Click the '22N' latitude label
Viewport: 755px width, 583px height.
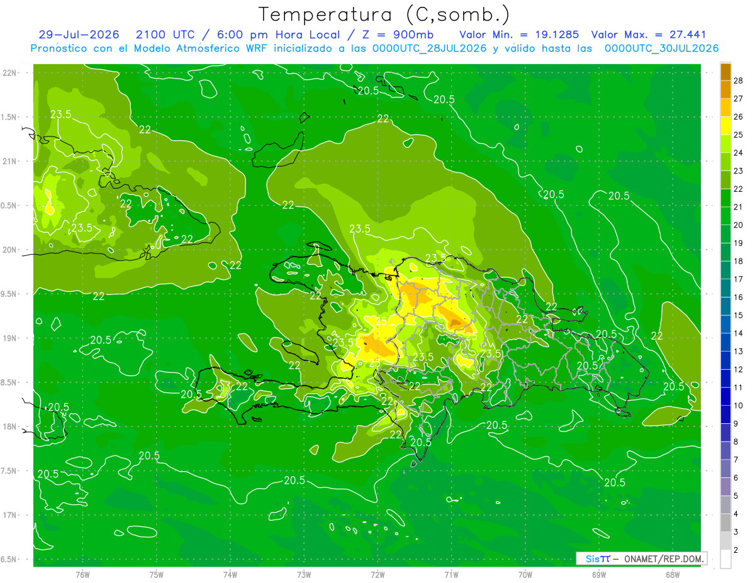point(10,72)
